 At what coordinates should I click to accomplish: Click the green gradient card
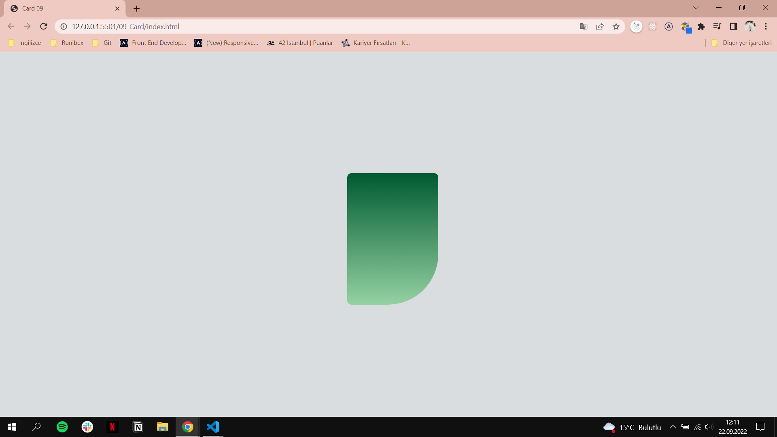tap(393, 239)
